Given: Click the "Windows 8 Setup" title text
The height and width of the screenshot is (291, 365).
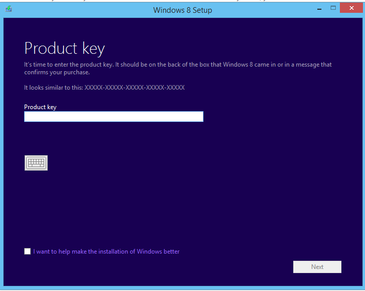Looking at the screenshot, I should click(x=182, y=10).
